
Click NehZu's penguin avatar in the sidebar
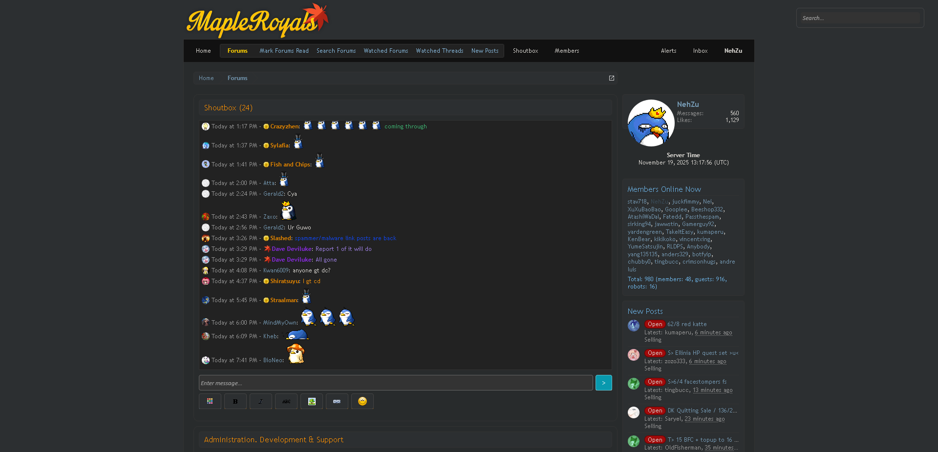[x=651, y=123]
